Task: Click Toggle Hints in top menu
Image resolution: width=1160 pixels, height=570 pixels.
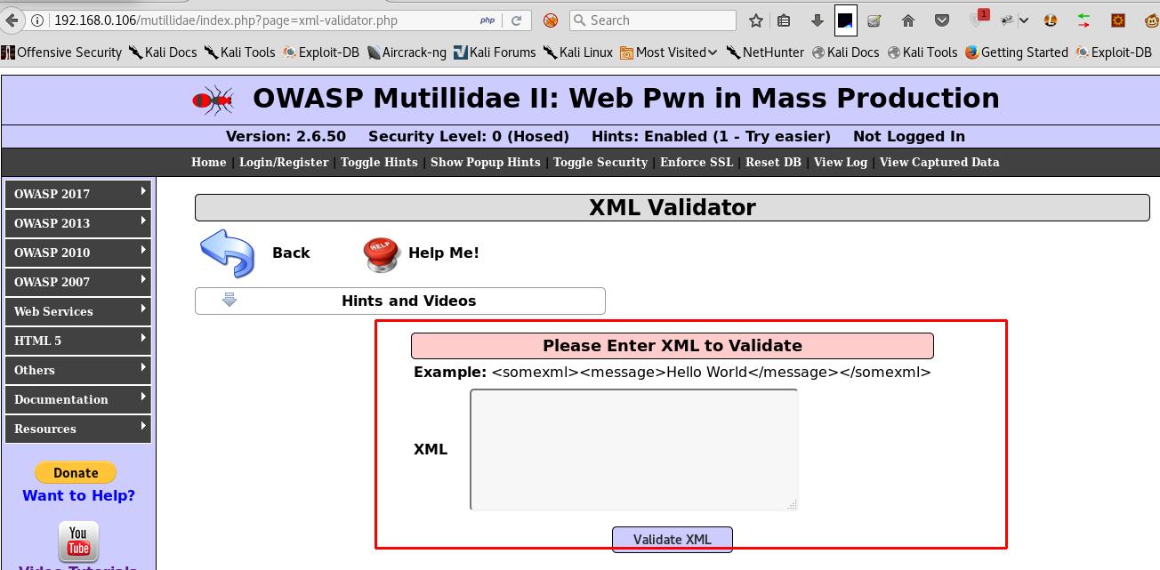Action: point(379,162)
